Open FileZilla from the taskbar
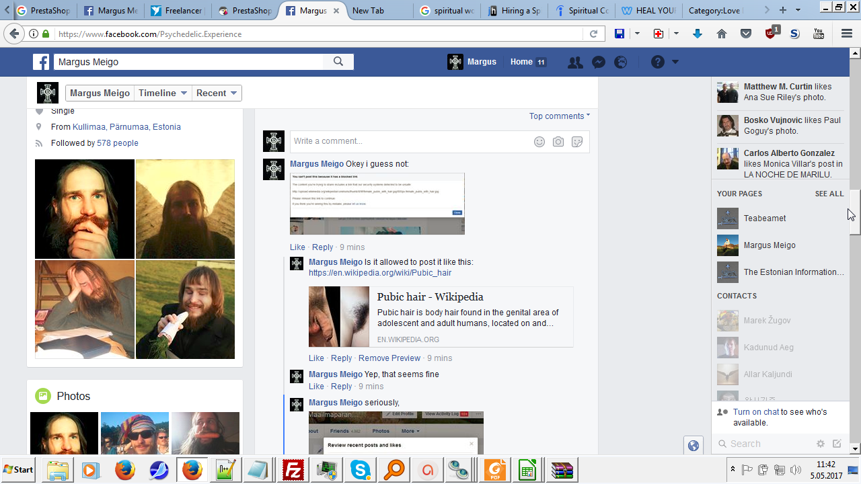Image resolution: width=861 pixels, height=484 pixels. [x=293, y=469]
